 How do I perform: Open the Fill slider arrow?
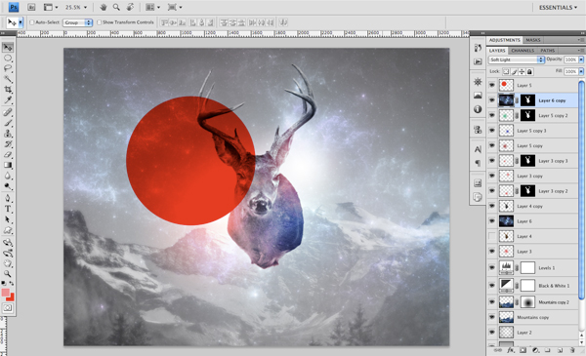581,71
